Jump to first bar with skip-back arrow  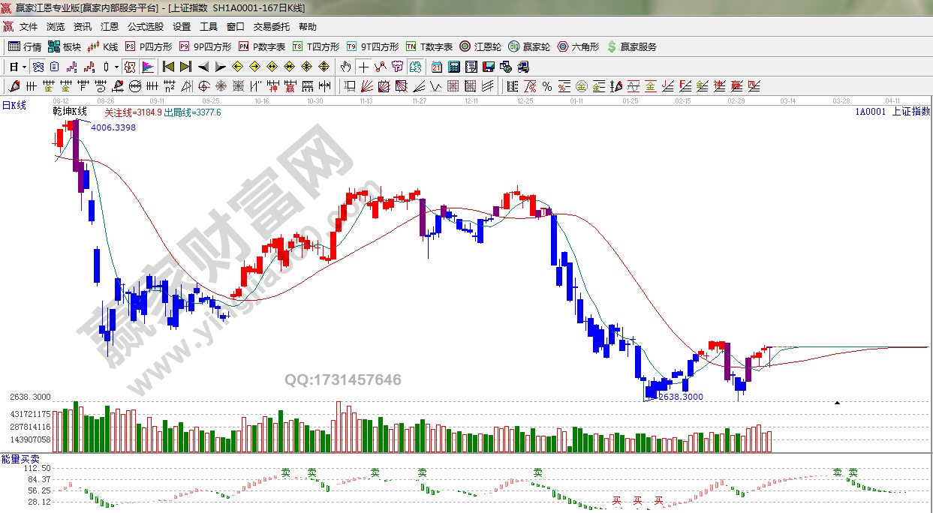click(x=168, y=67)
